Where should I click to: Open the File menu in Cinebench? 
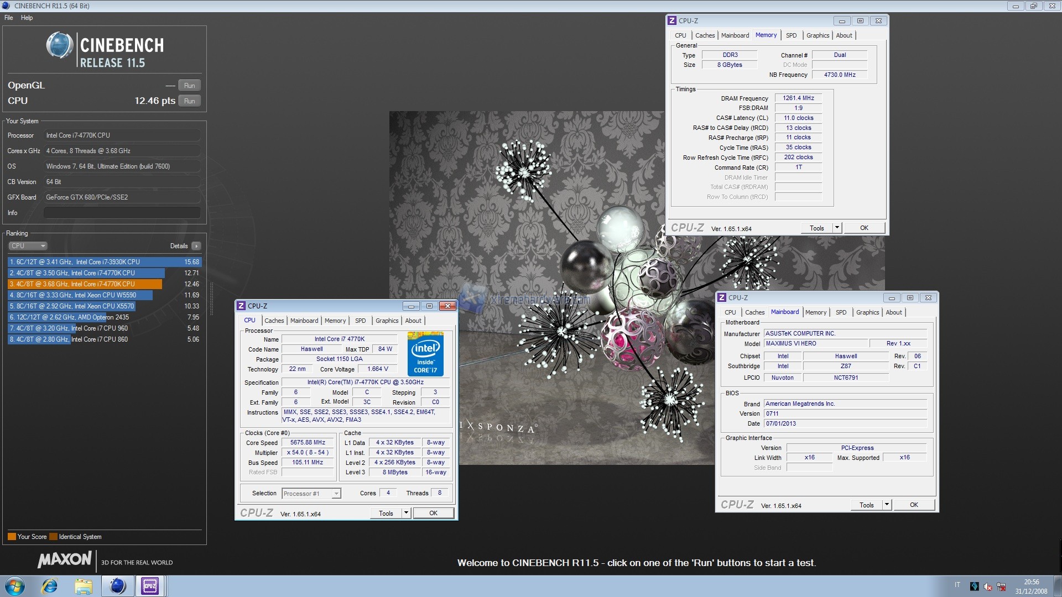pyautogui.click(x=9, y=18)
